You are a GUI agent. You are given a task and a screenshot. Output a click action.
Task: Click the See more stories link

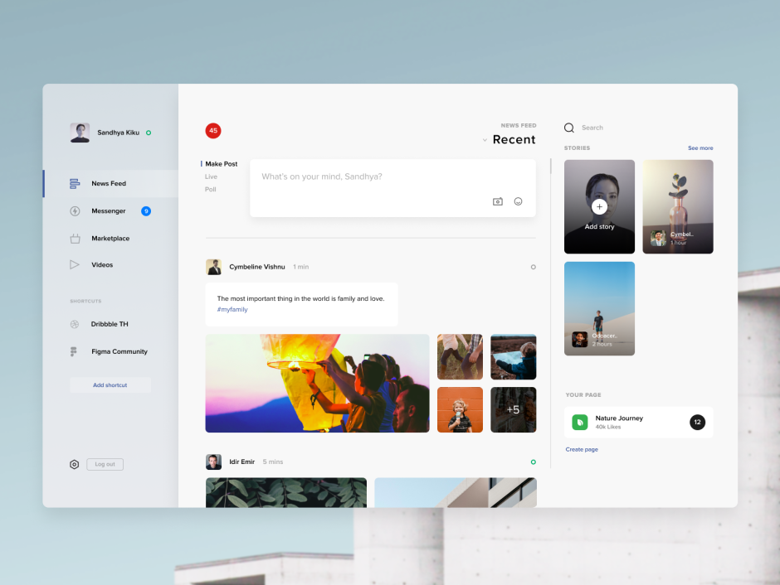coord(700,148)
